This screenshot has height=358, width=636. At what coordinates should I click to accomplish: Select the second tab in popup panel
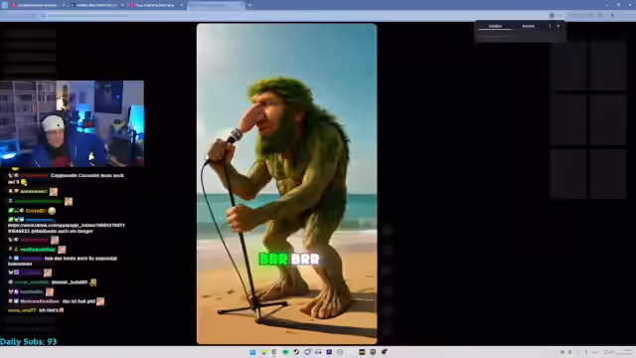click(x=528, y=26)
